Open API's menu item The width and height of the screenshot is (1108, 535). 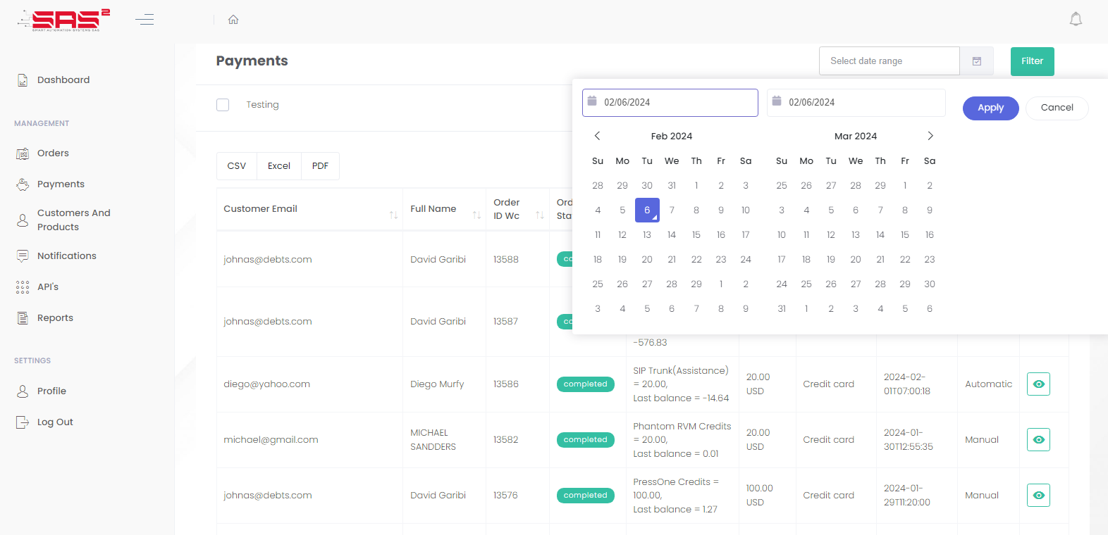[48, 287]
